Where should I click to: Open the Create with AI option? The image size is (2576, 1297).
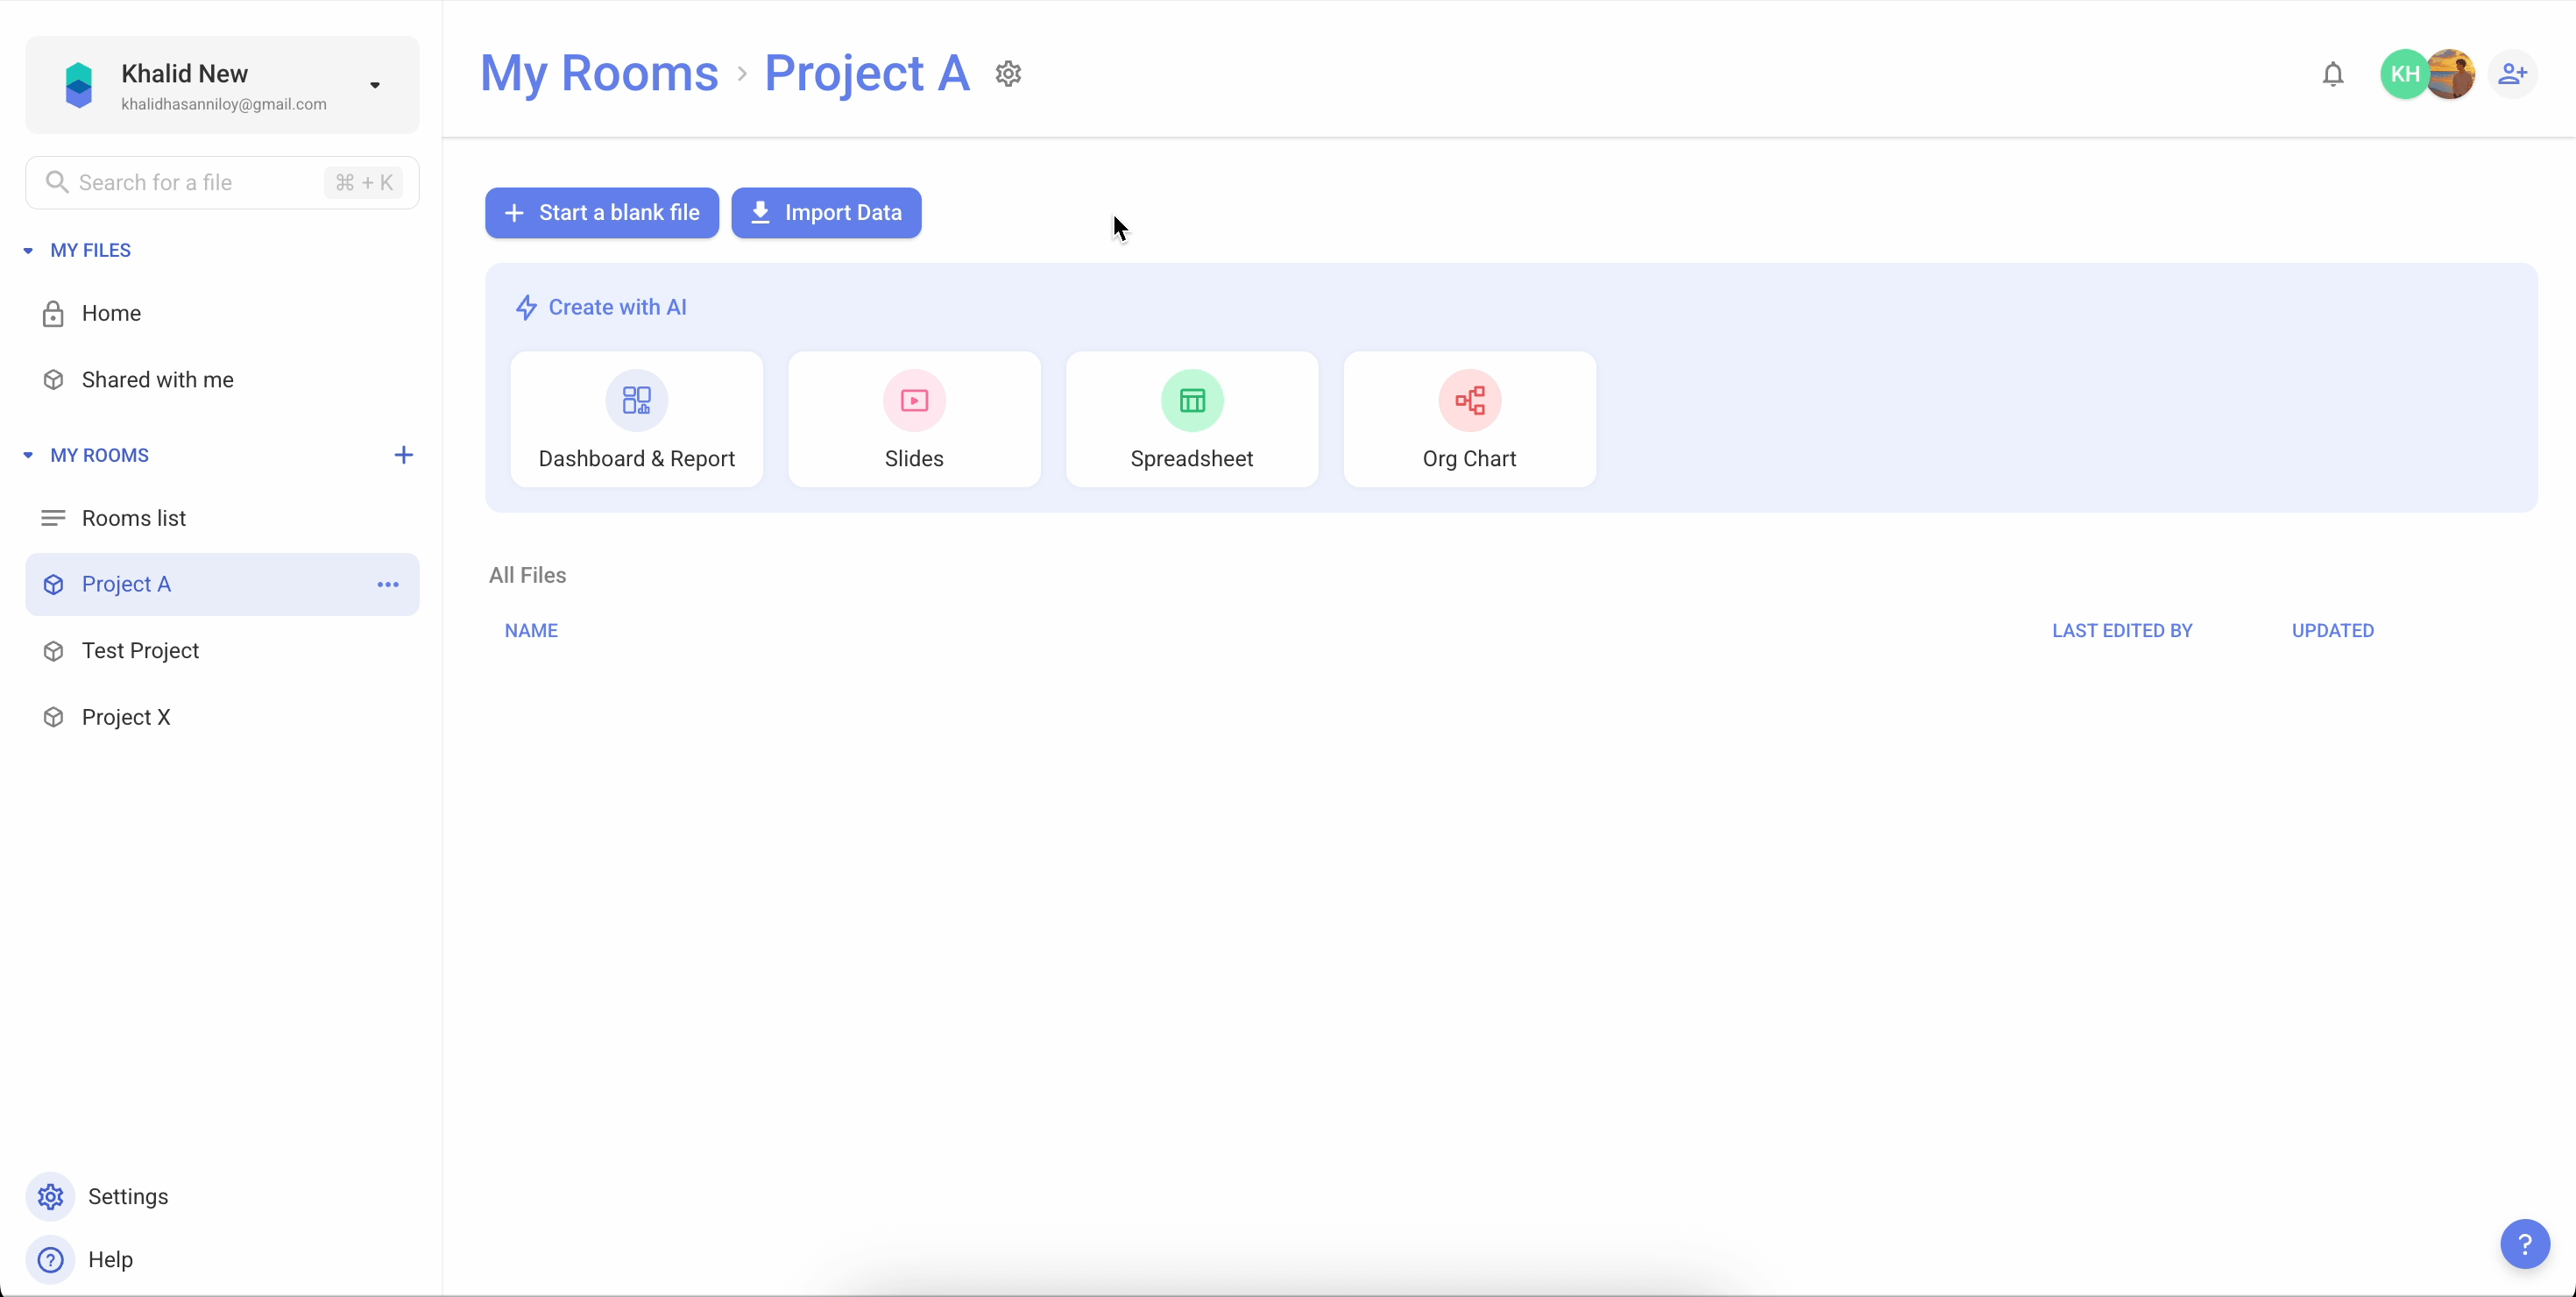(x=600, y=307)
